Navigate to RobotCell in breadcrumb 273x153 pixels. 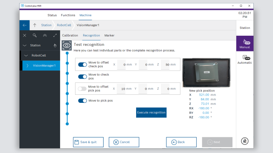(64, 25)
